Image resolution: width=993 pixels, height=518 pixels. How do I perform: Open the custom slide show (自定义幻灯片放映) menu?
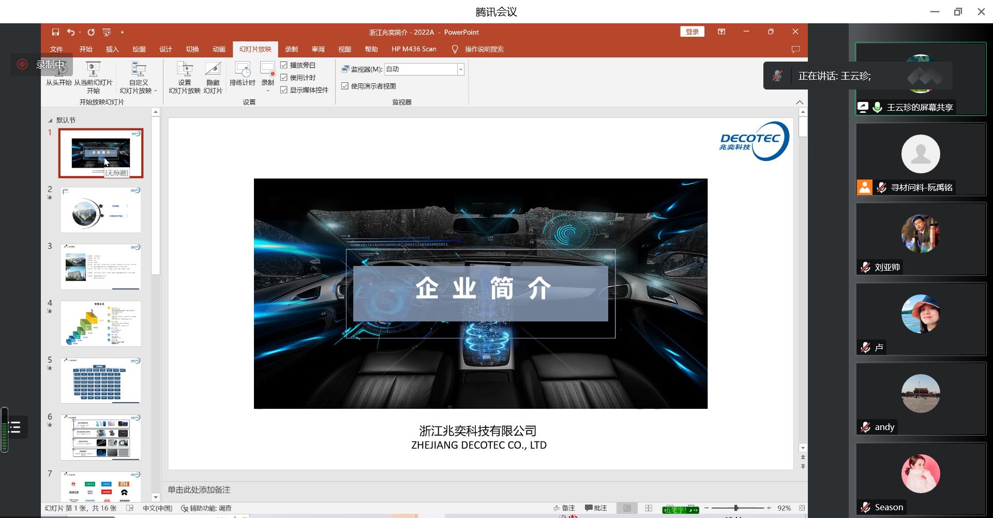point(139,78)
